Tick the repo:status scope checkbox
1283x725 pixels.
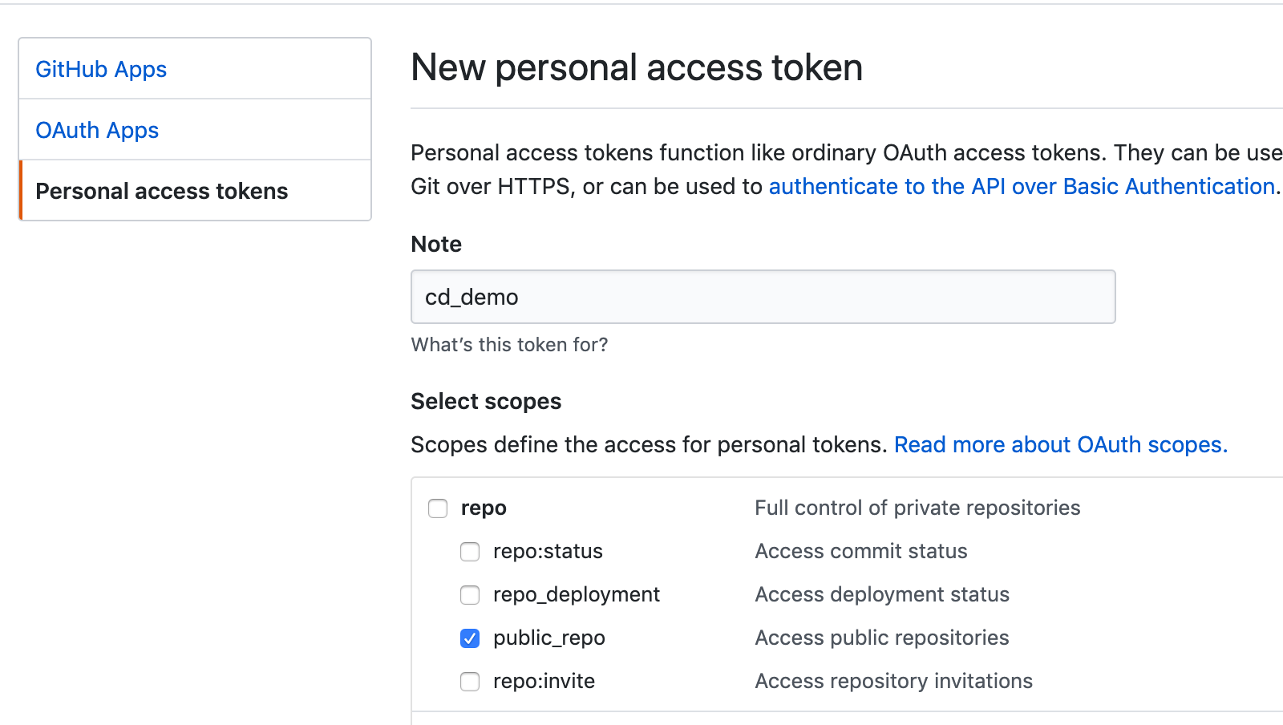point(470,552)
